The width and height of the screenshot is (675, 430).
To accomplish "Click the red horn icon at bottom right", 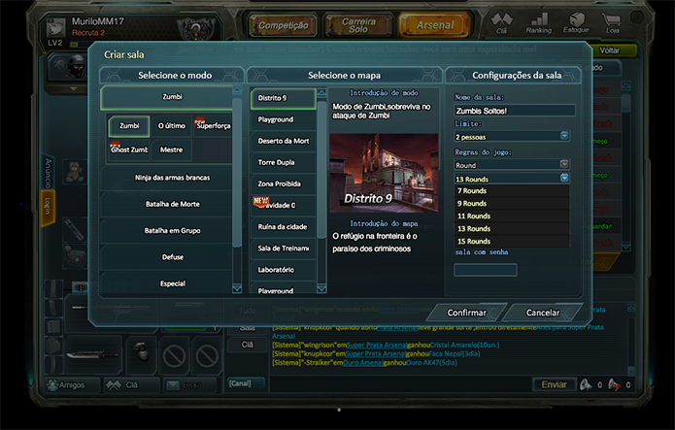I will tap(615, 384).
